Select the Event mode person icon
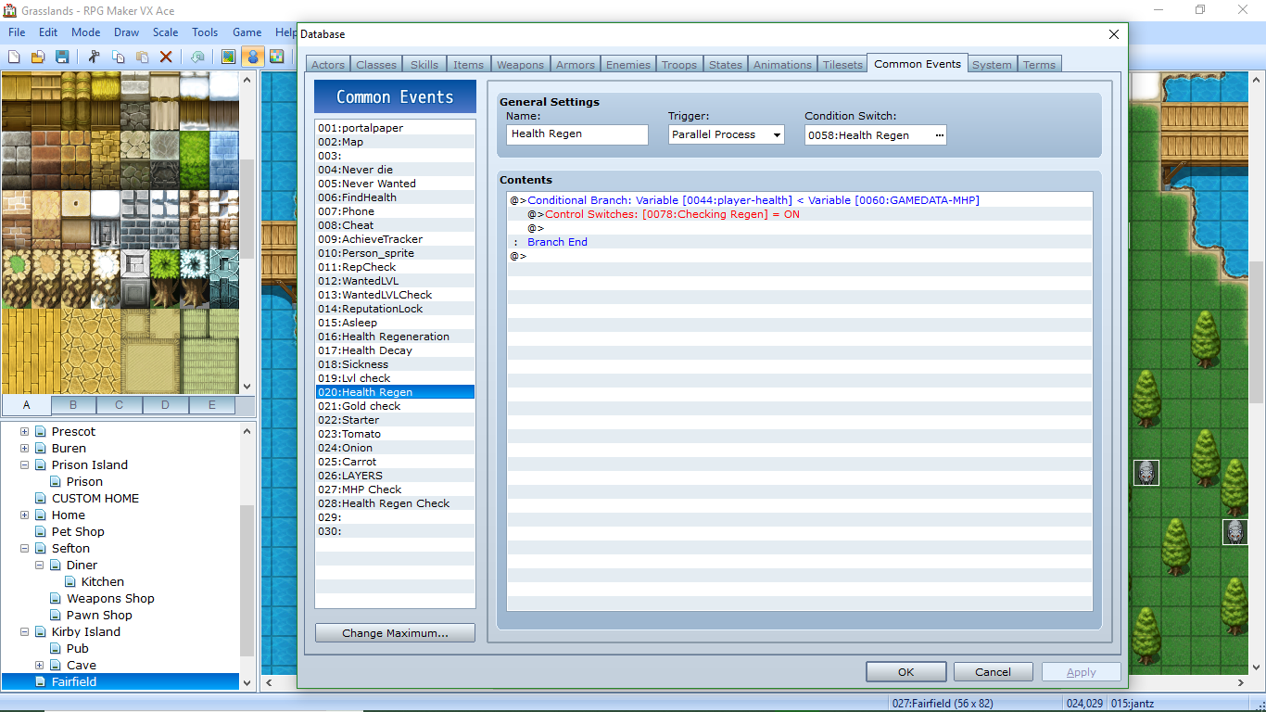Image resolution: width=1266 pixels, height=712 pixels. pyautogui.click(x=252, y=57)
